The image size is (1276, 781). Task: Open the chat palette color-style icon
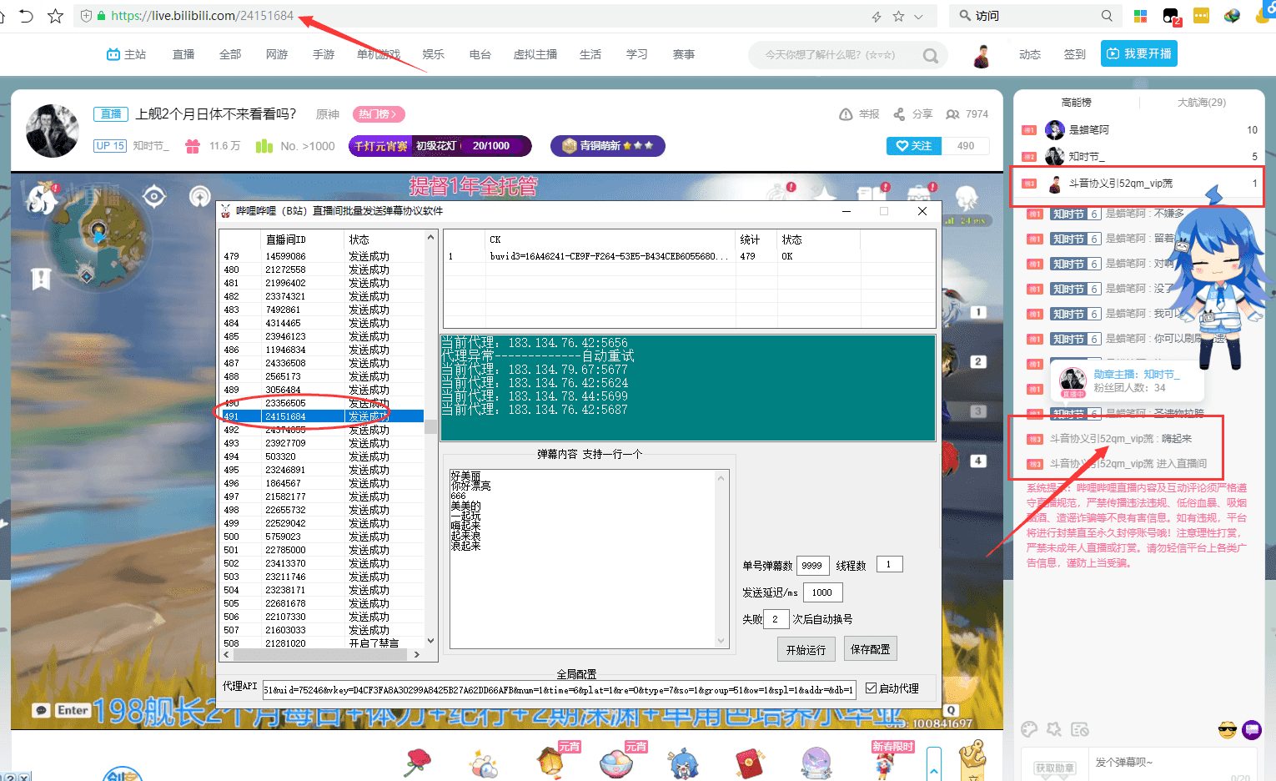[1030, 730]
